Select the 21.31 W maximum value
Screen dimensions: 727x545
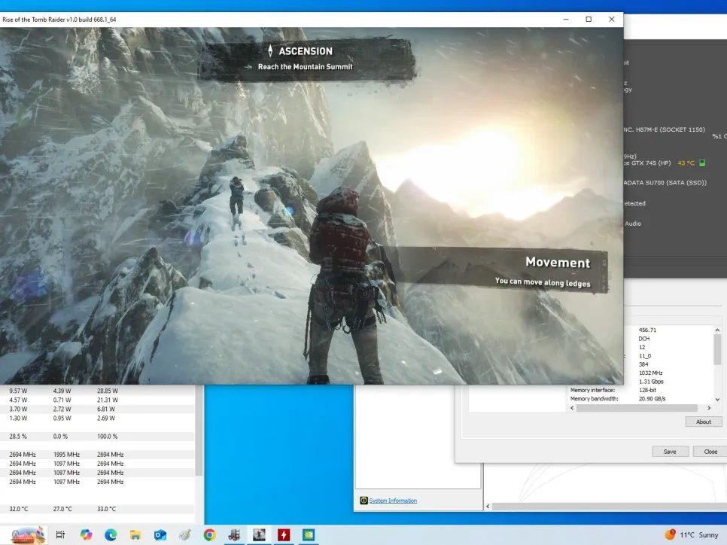pos(108,400)
